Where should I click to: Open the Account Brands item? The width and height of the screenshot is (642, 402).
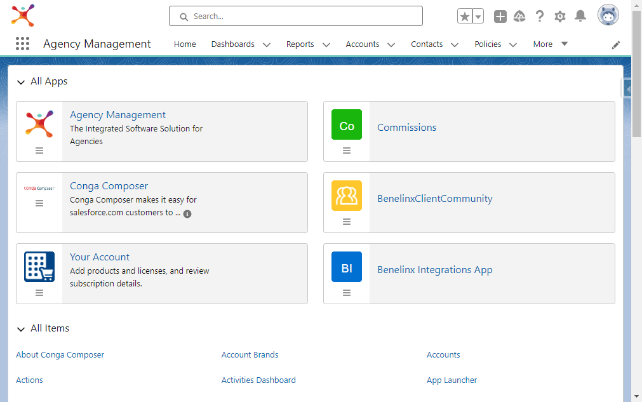point(250,355)
